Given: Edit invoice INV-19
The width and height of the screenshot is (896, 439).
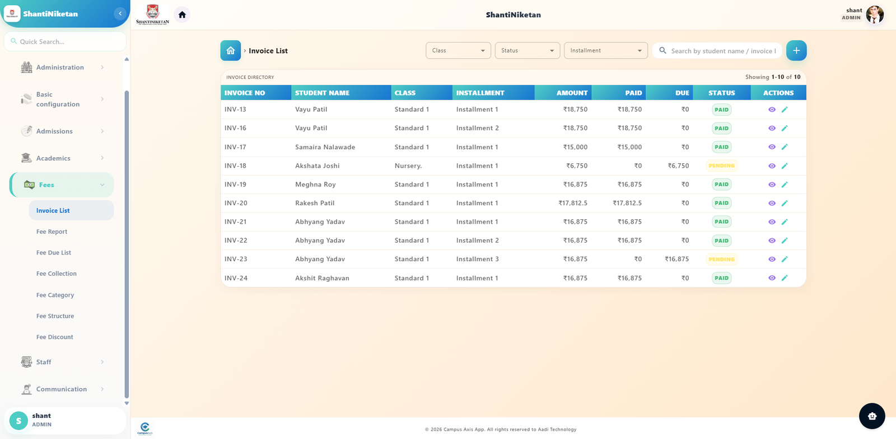Looking at the screenshot, I should coord(785,185).
